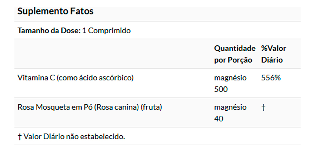Click the word "Quantidade" in the column header
Image resolution: width=315 pixels, height=152 pixels.
[x=235, y=48]
